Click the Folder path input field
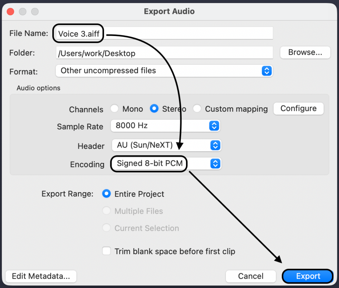Image resolution: width=339 pixels, height=288 pixels. (x=164, y=53)
